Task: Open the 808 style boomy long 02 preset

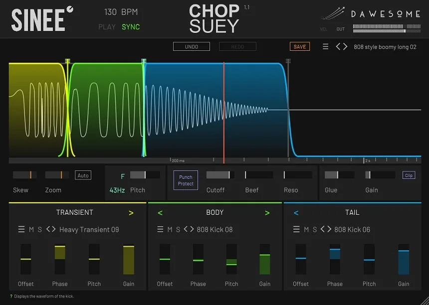Action: (x=385, y=47)
